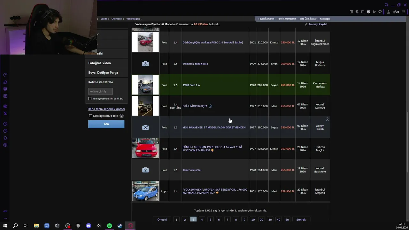The width and height of the screenshot is (409, 230).
Task: Open the Opera GX search tabs magnifier icon
Action: point(386,5)
